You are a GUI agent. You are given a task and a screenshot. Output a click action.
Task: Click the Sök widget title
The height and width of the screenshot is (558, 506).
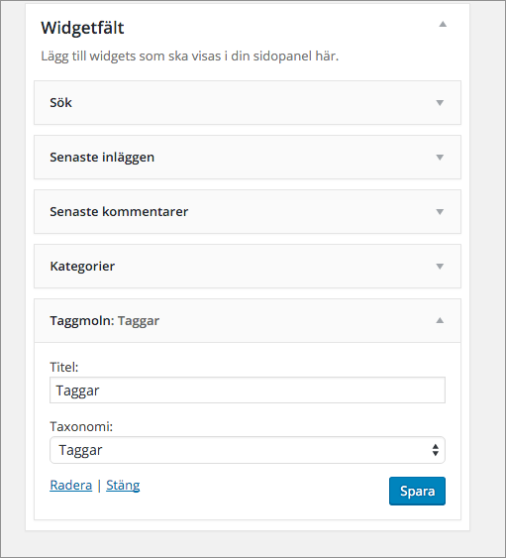pyautogui.click(x=60, y=103)
